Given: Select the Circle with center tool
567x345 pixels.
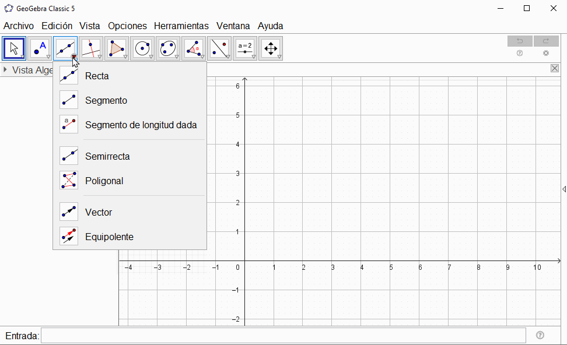Looking at the screenshot, I should point(142,48).
